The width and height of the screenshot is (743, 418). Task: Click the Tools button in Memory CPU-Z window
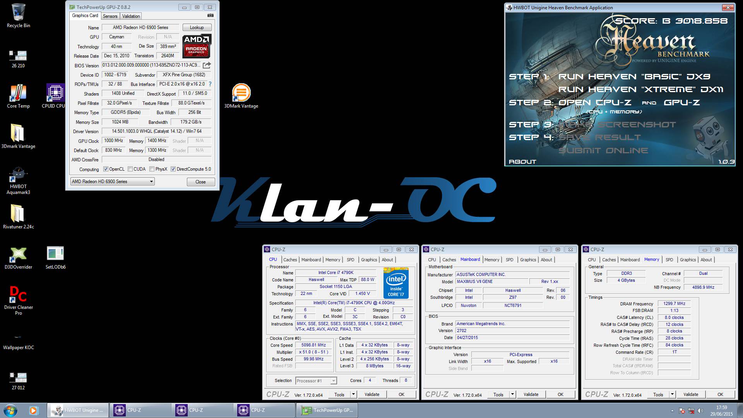[658, 394]
